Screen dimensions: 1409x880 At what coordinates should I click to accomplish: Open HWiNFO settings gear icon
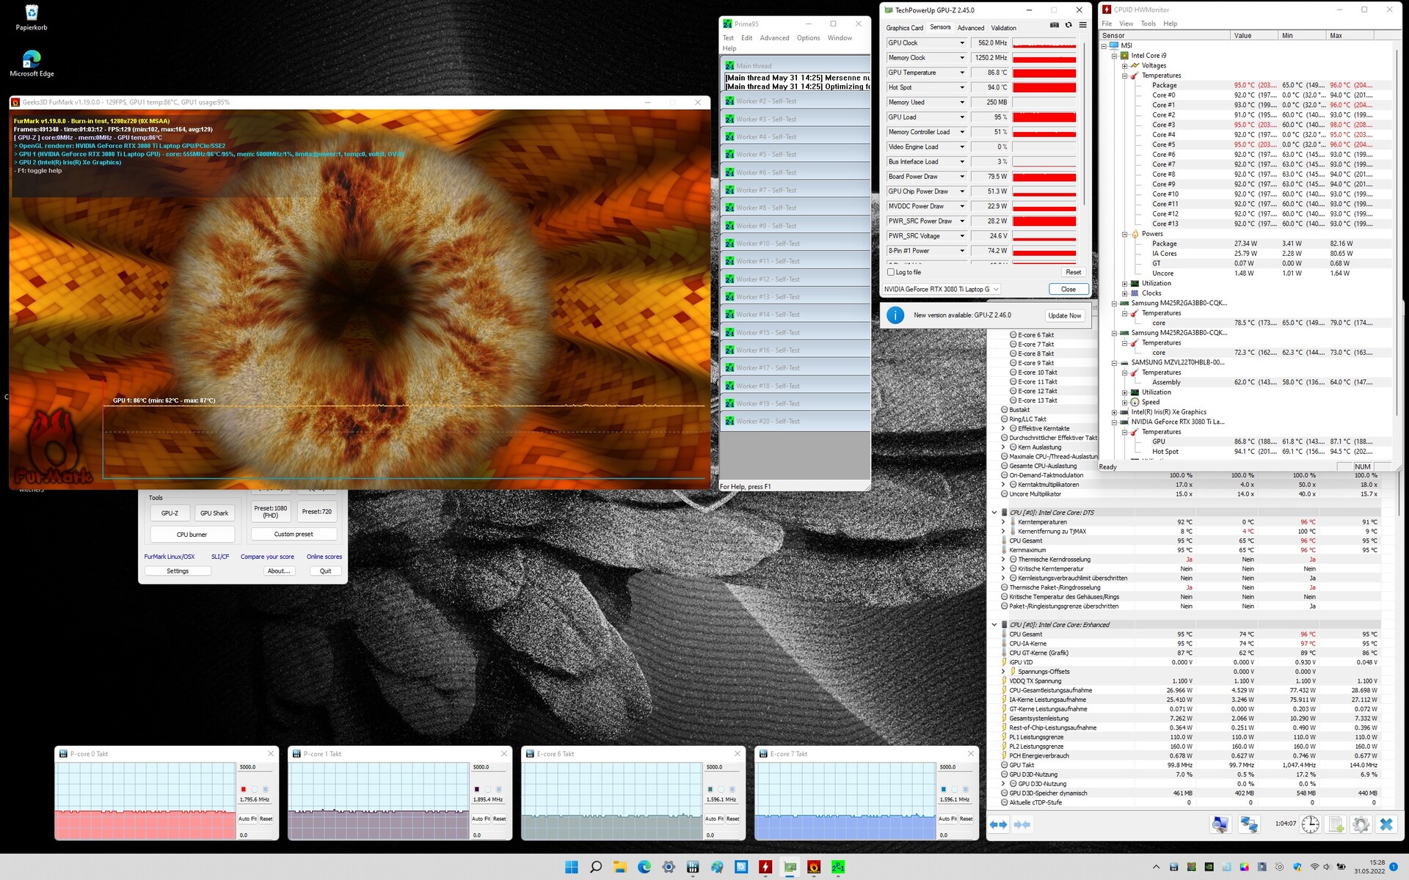coord(1361,824)
